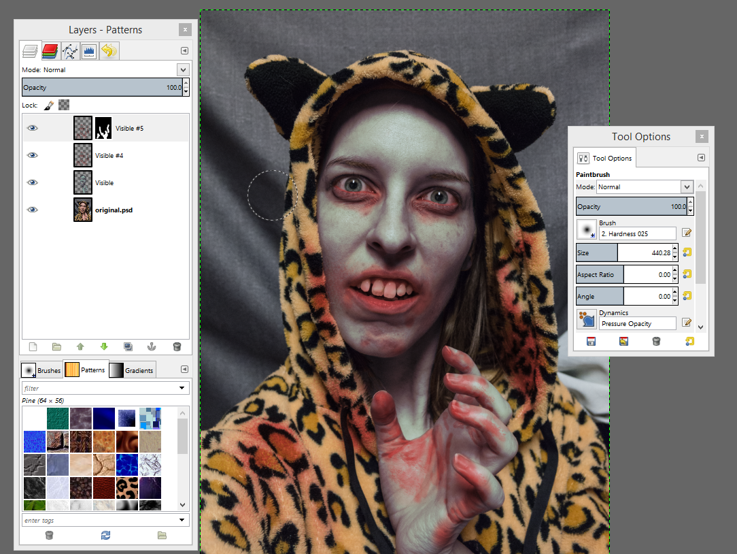Viewport: 737px width, 554px height.
Task: Open the Channels dialog tab
Action: click(x=50, y=50)
